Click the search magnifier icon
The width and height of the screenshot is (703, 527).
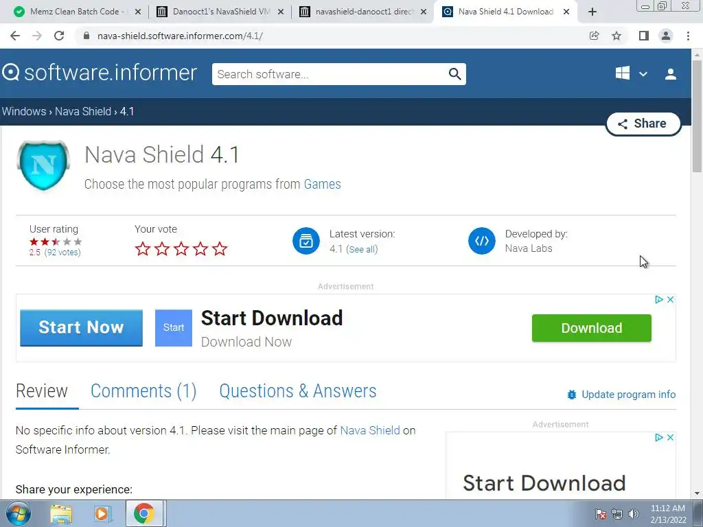pos(454,74)
